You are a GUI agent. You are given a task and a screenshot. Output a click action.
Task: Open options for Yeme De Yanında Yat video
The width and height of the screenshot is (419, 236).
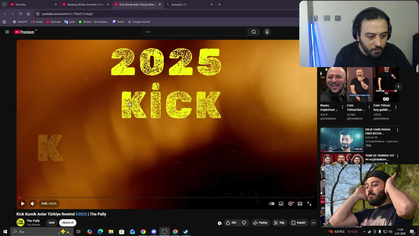[397, 156]
